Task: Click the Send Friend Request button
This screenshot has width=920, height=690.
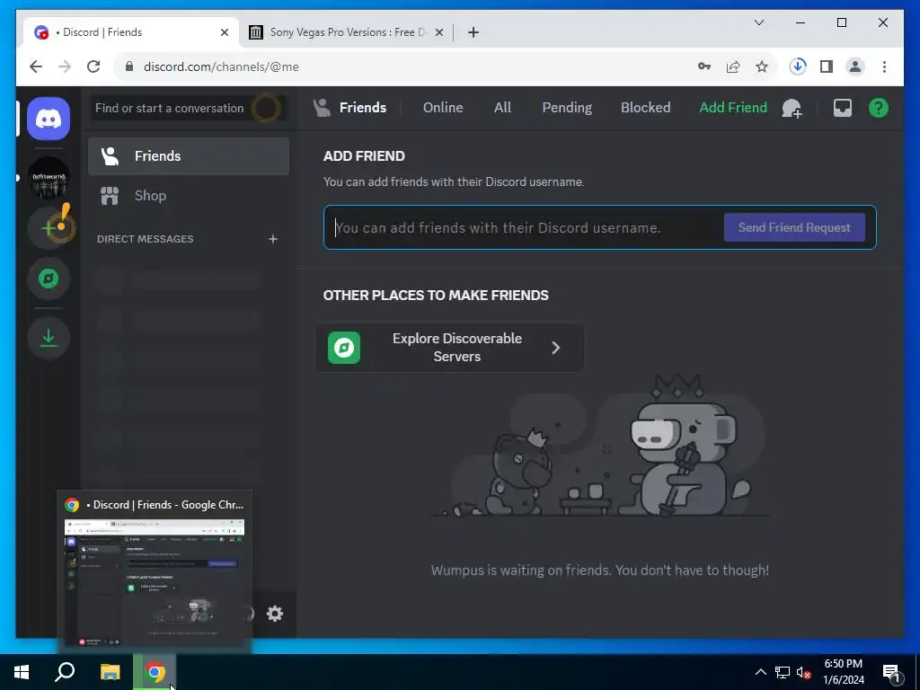Action: point(794,227)
